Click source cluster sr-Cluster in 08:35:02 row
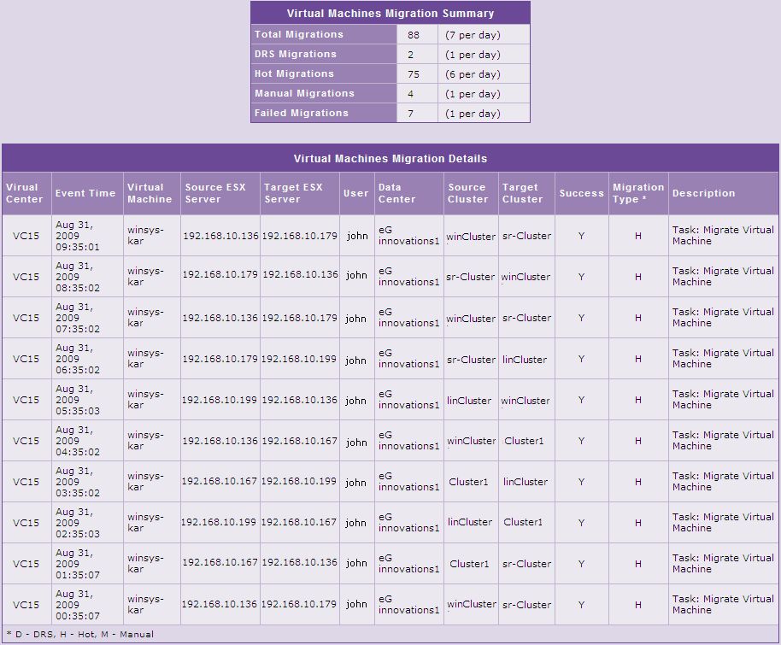The image size is (781, 645). 470,277
